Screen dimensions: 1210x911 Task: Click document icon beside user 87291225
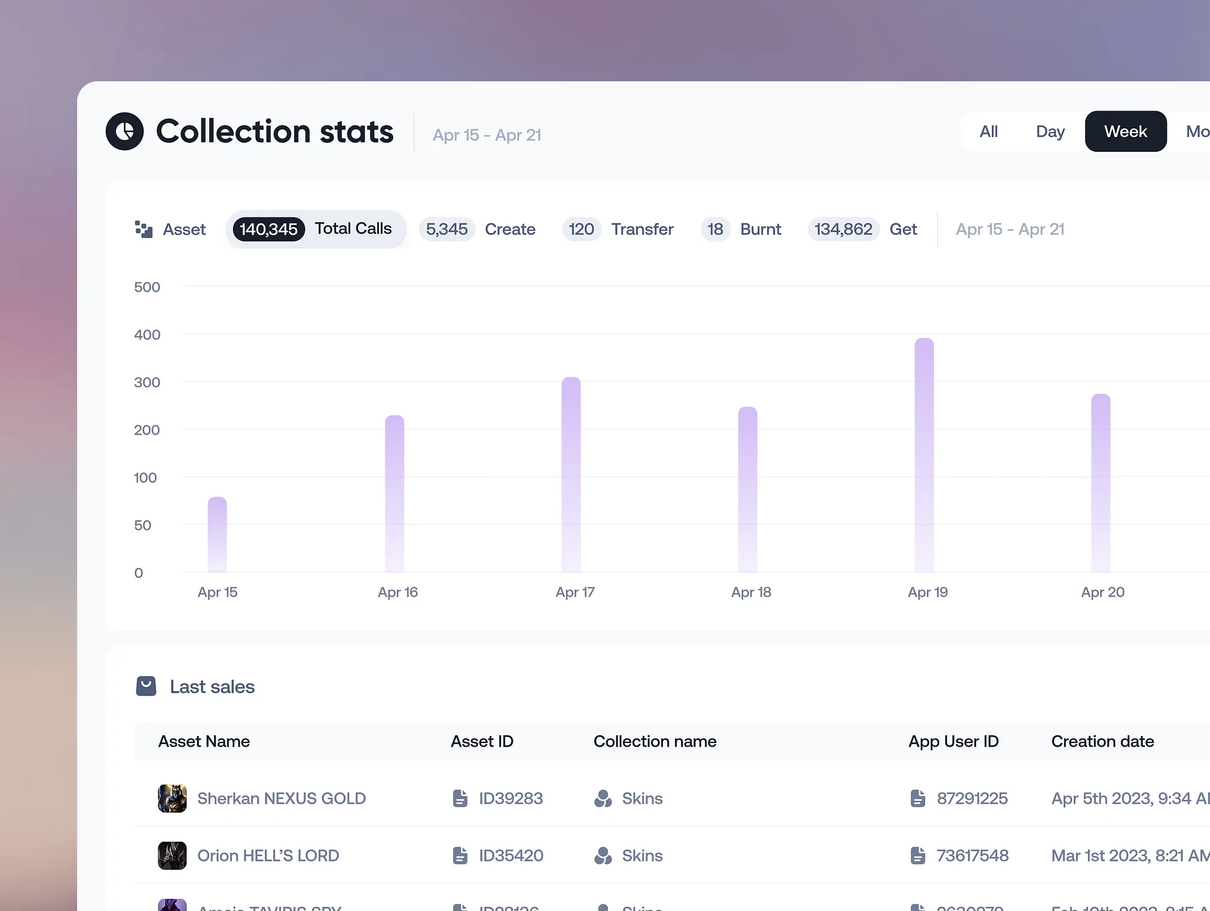point(918,798)
